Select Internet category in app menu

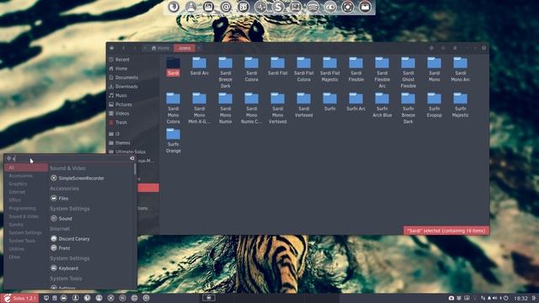(x=26, y=192)
